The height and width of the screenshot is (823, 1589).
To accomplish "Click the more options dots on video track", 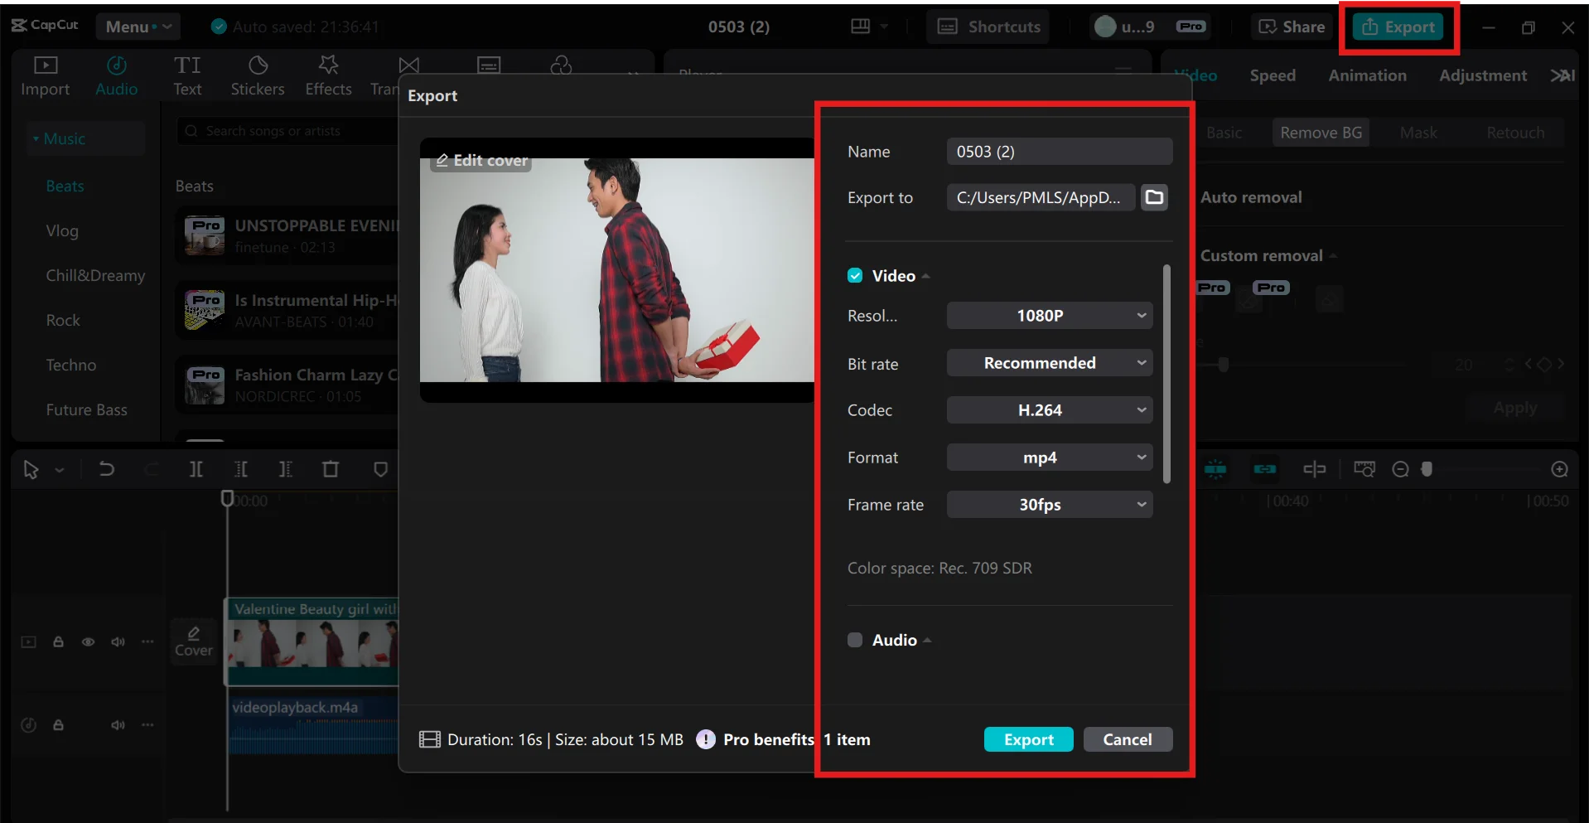I will tap(147, 641).
